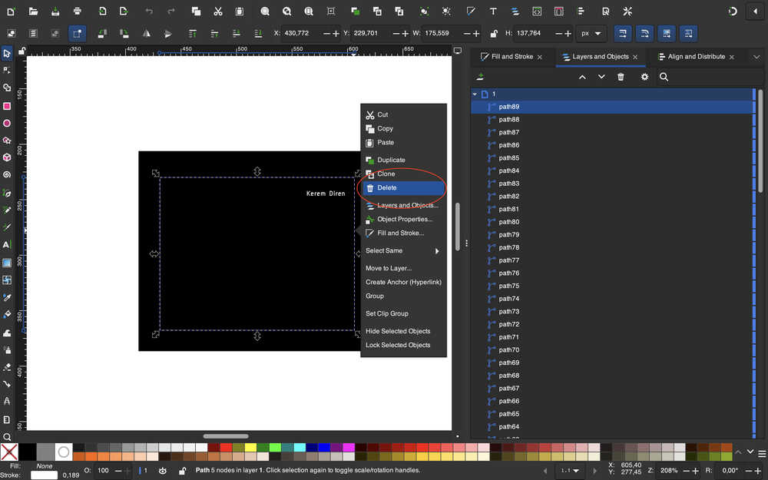Toggle moving patterns with objects
The width and height of the screenshot is (768, 480).
pos(688,33)
